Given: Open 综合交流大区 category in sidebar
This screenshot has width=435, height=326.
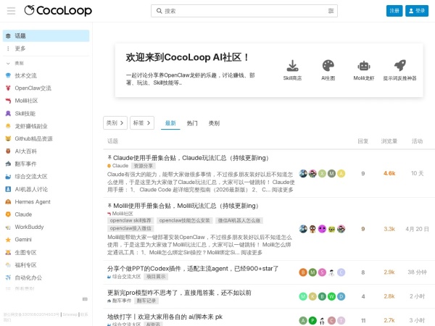Looking at the screenshot, I should point(30,176).
